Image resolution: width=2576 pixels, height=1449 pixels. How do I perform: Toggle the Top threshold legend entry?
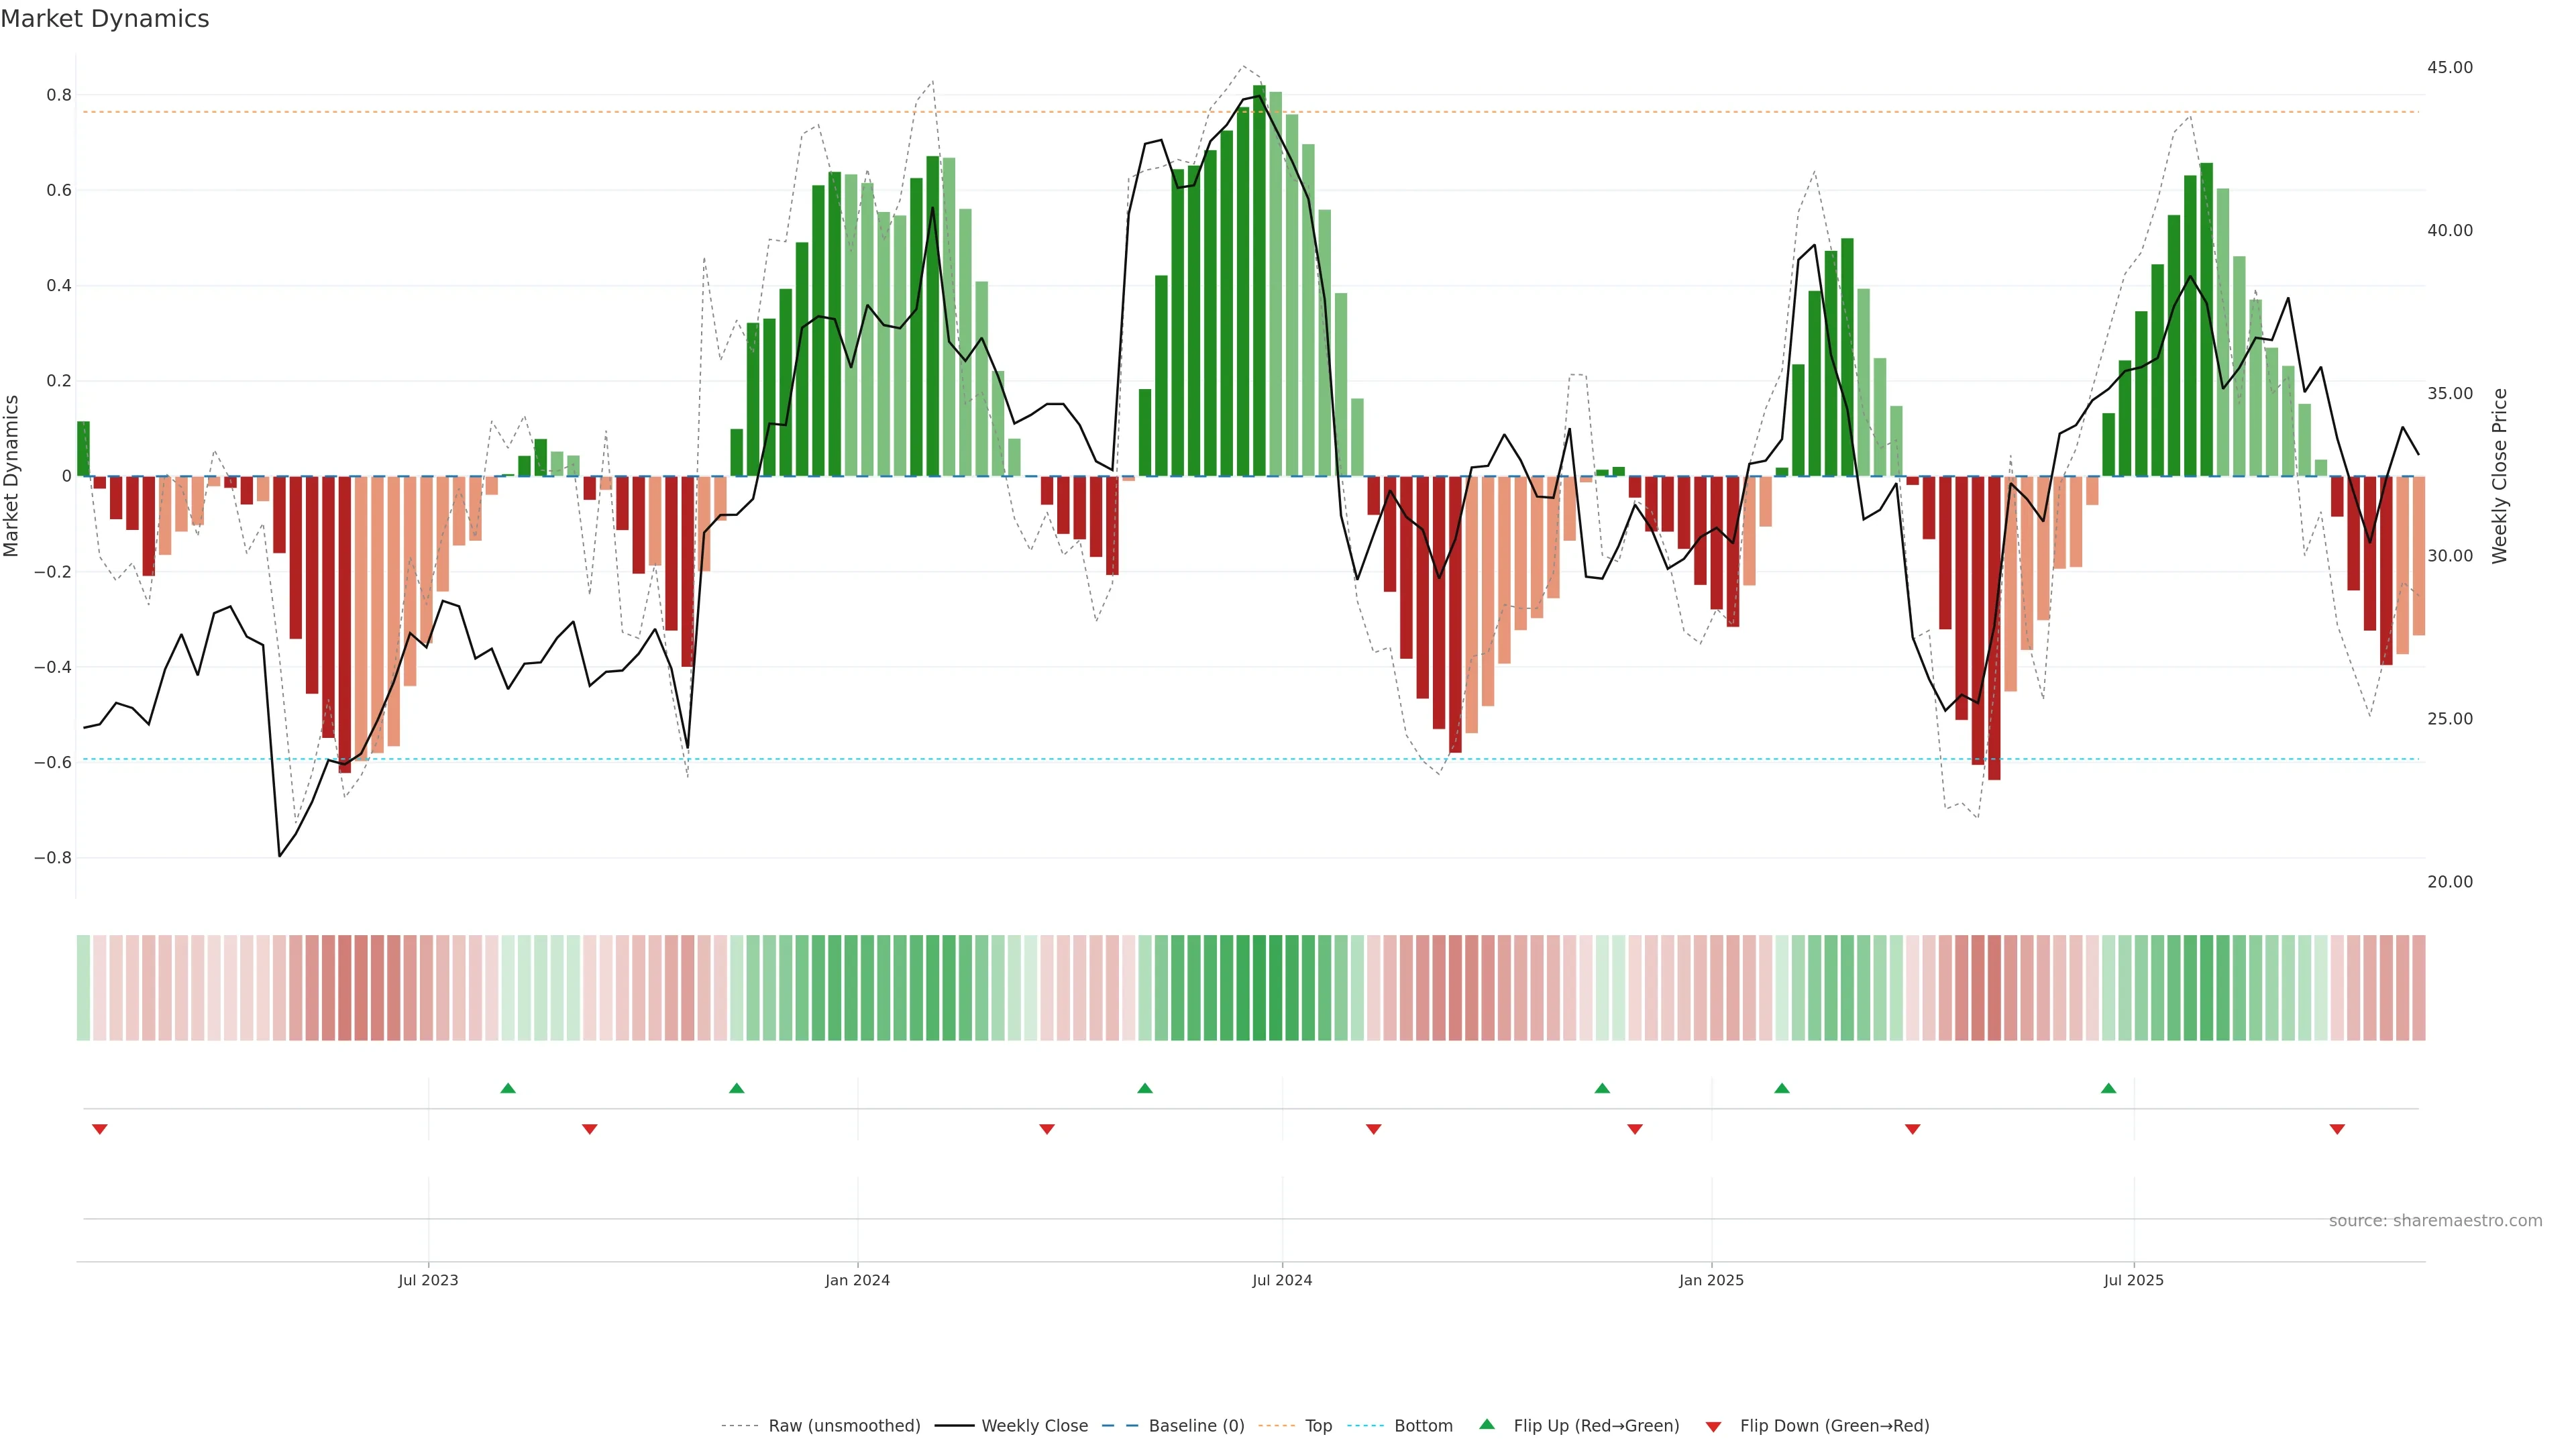(x=1318, y=1426)
